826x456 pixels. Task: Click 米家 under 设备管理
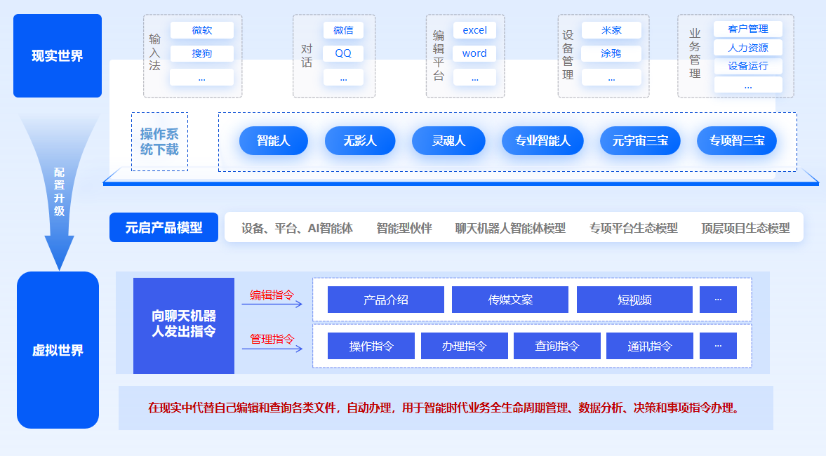click(611, 30)
